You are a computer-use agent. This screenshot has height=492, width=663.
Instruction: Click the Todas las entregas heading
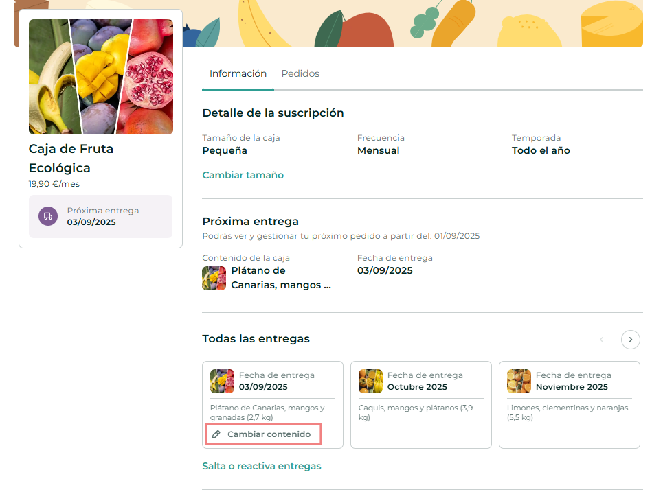(x=256, y=339)
